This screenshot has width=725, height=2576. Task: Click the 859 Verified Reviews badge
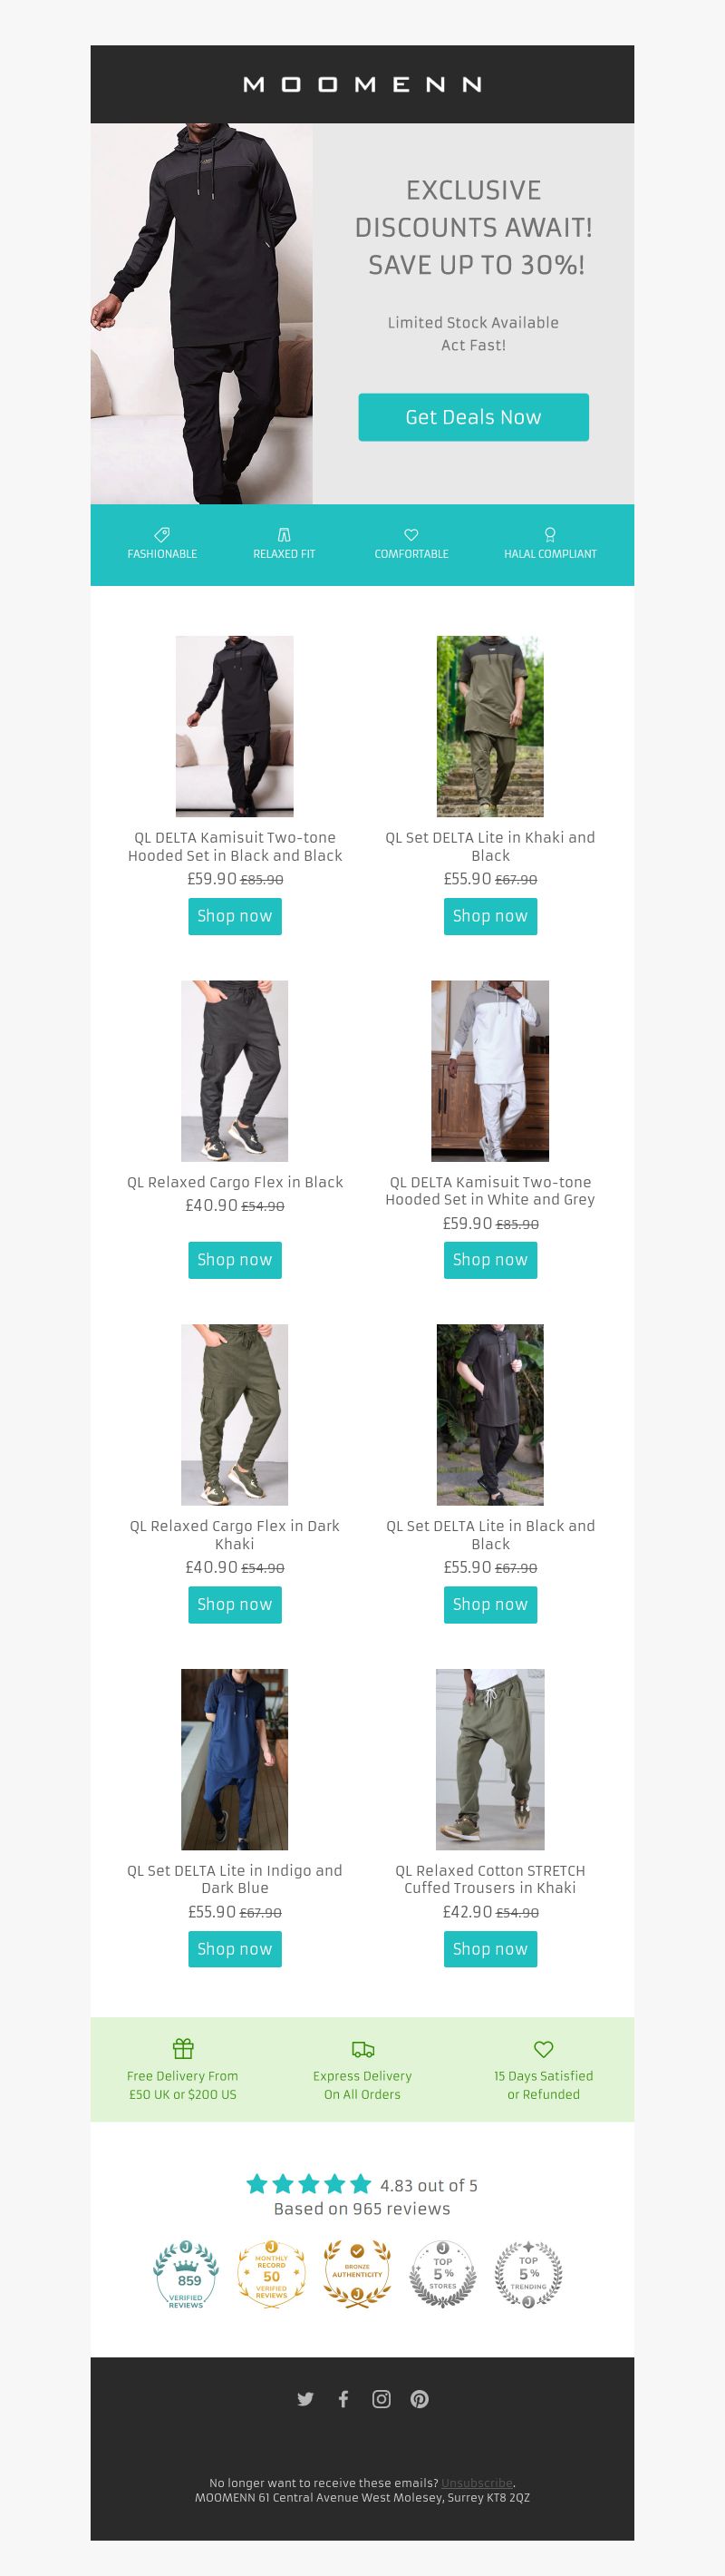point(186,2274)
